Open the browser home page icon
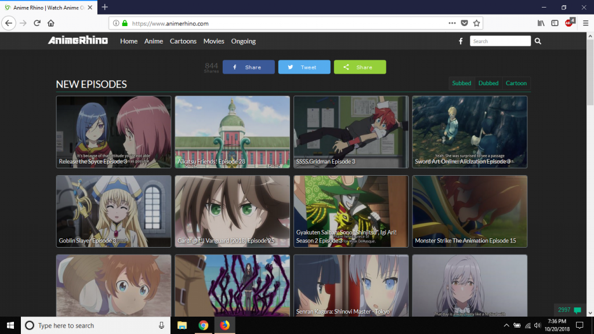 pos(51,23)
